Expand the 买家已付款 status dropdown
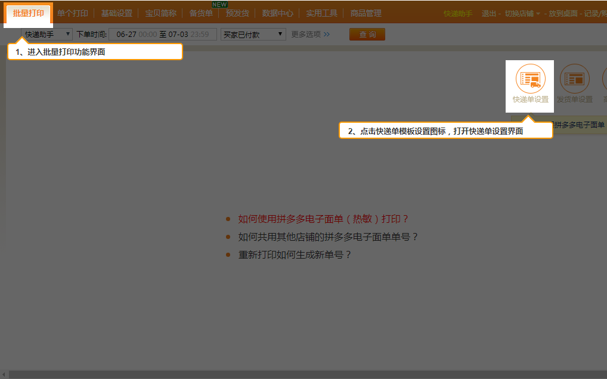The image size is (607, 379). tap(253, 35)
